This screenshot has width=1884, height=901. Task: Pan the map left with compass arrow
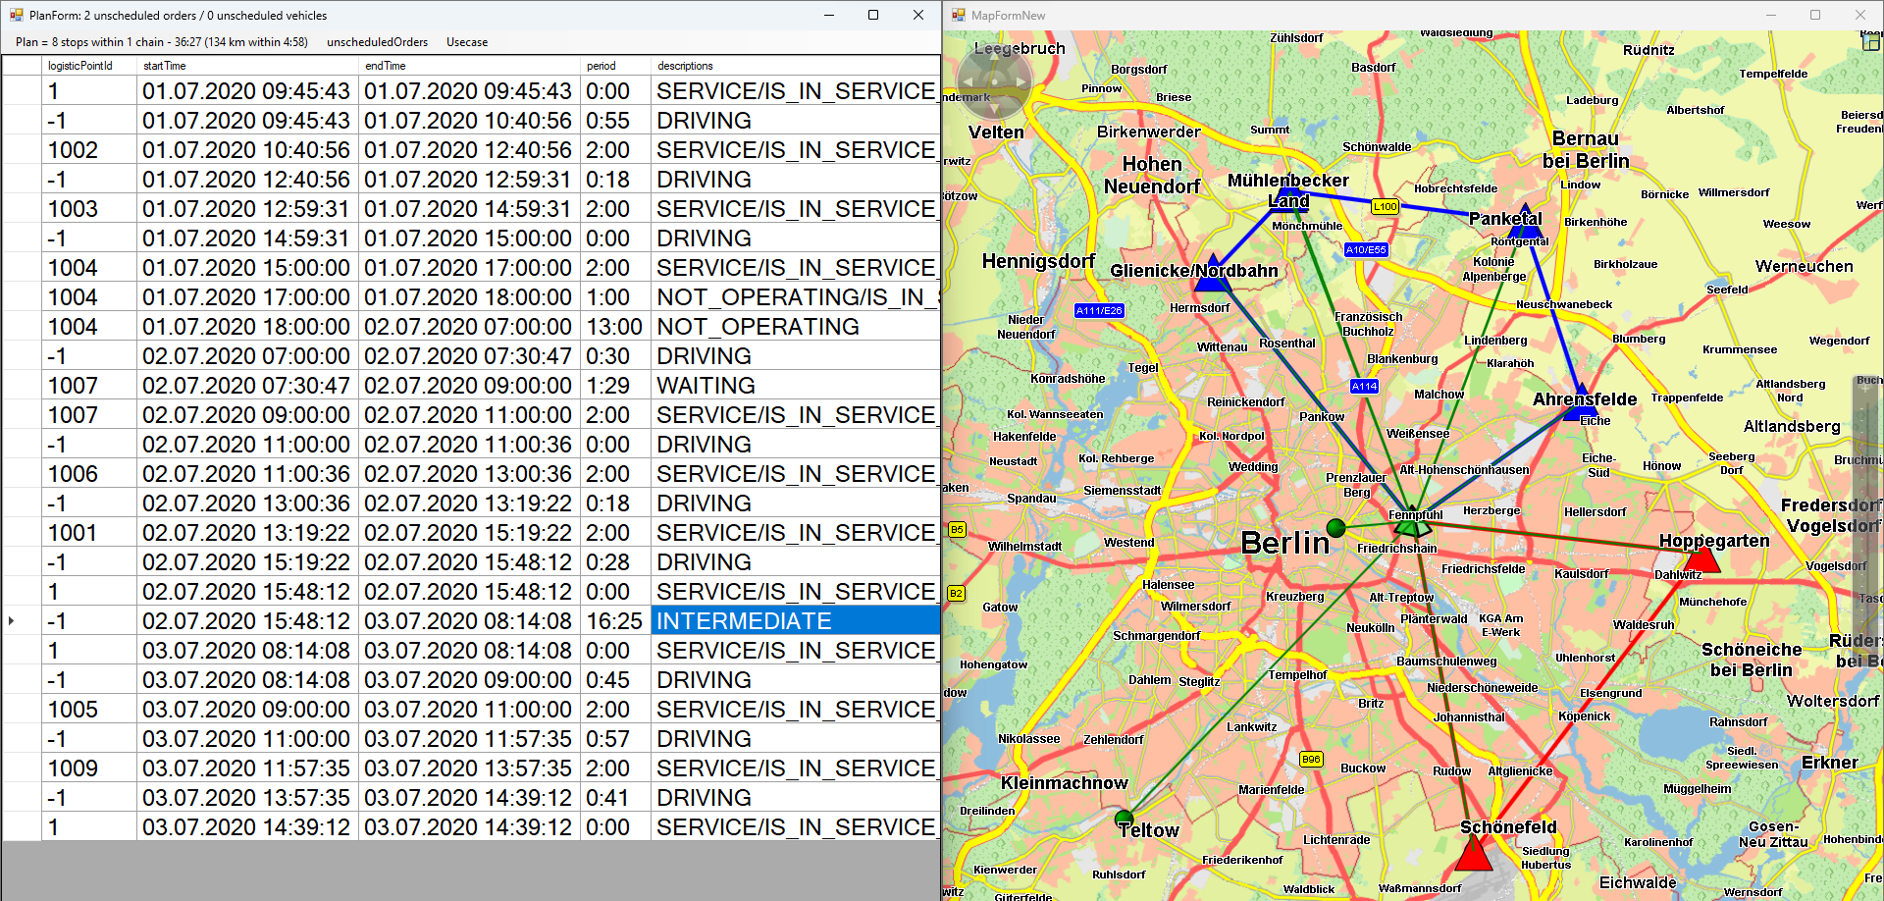(968, 82)
